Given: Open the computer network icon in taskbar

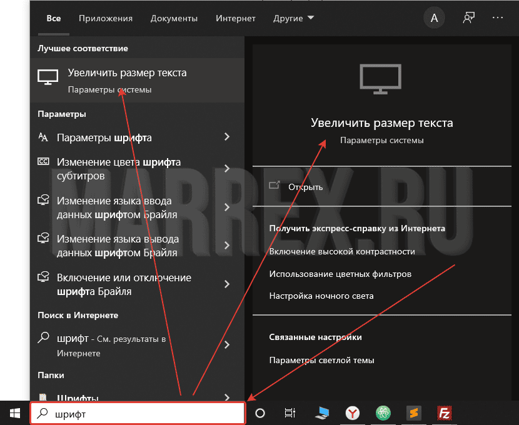Looking at the screenshot, I should 323,413.
